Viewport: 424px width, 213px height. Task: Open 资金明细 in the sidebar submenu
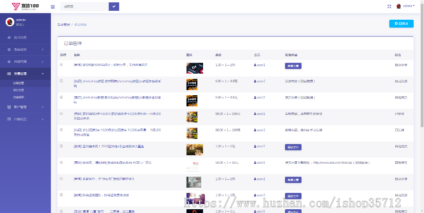pos(19,97)
